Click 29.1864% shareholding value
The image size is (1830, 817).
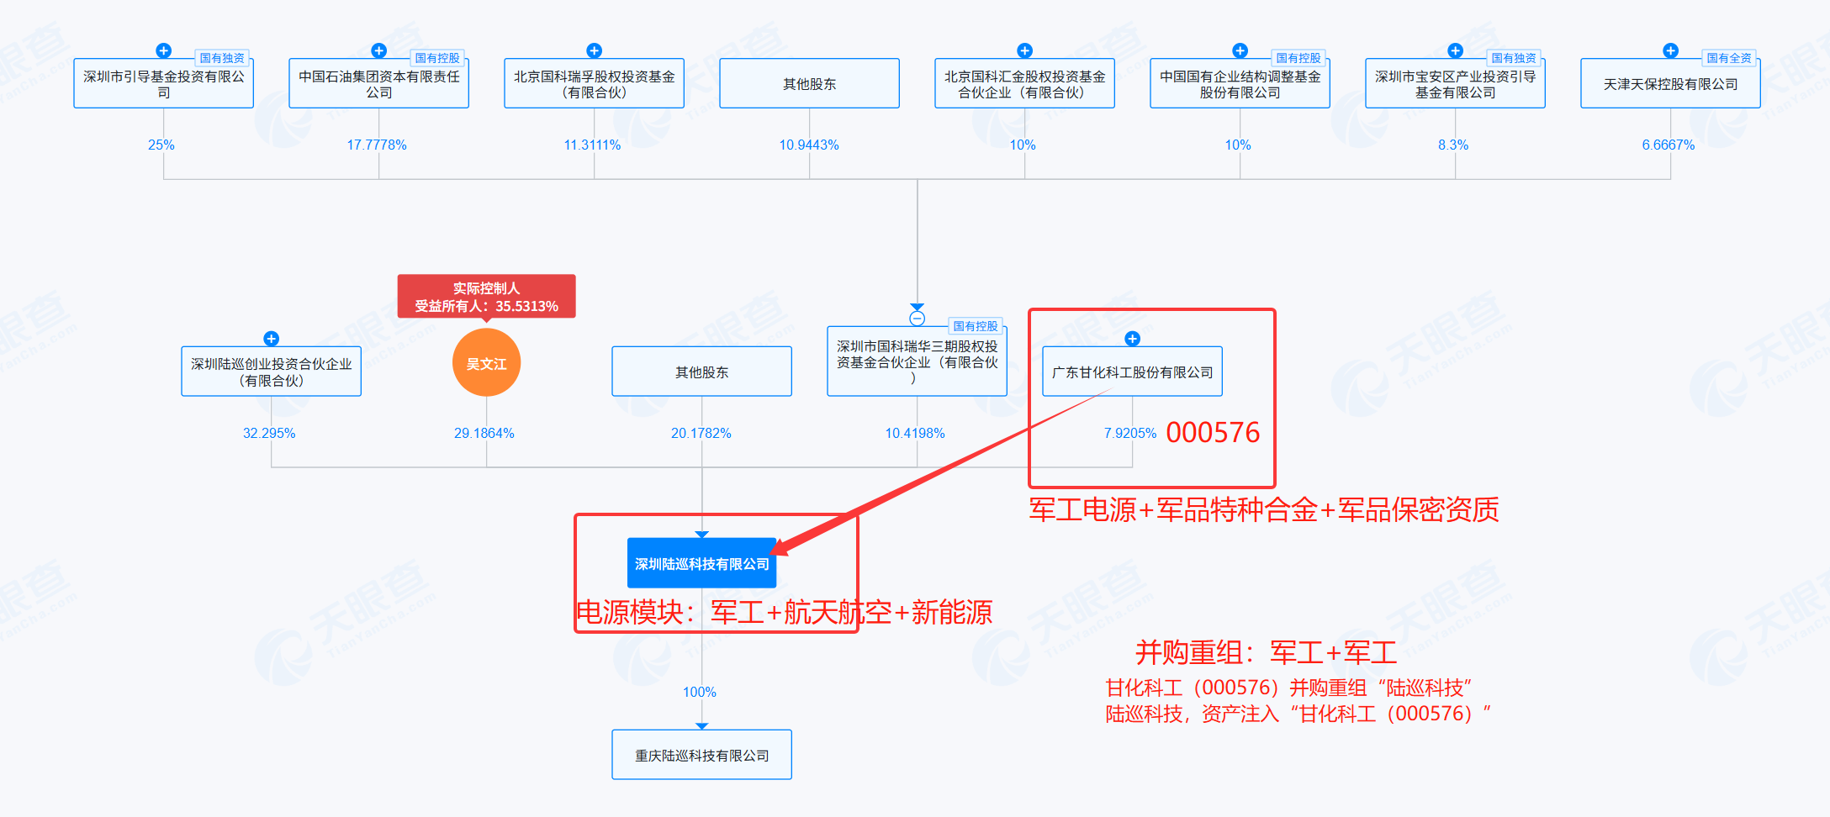484,433
